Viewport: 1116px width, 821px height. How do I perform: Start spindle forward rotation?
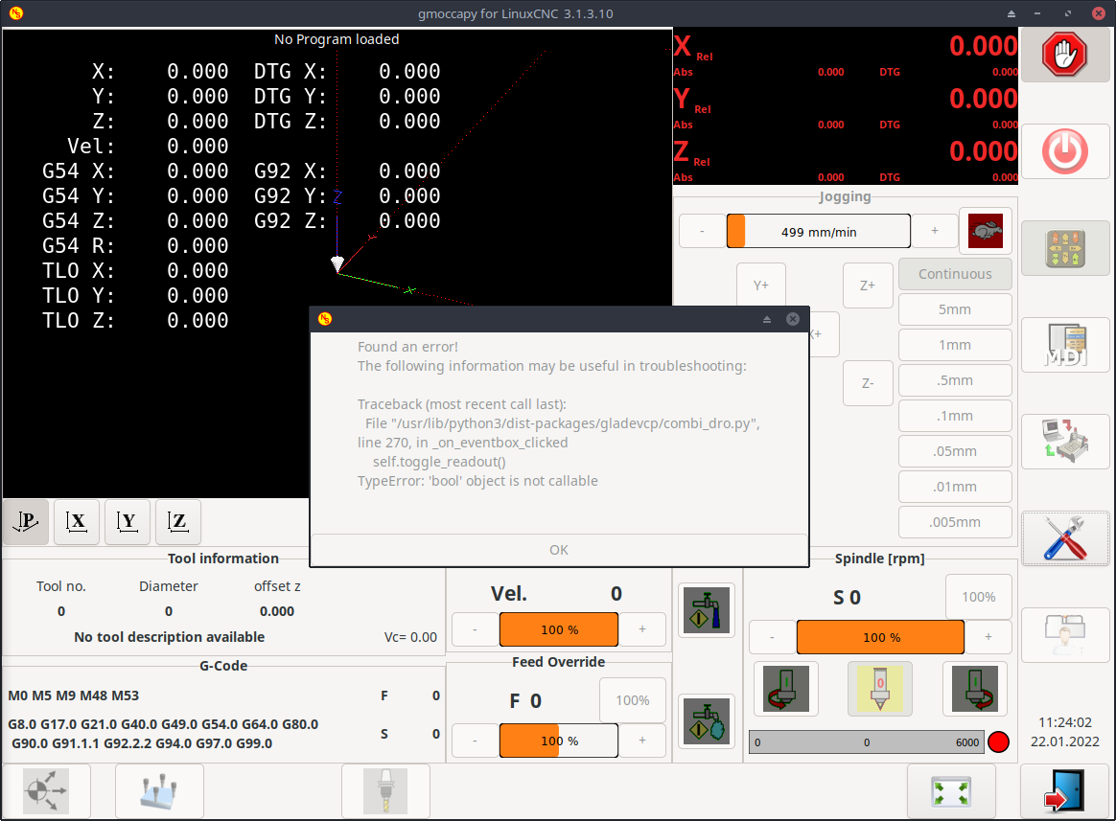click(974, 689)
